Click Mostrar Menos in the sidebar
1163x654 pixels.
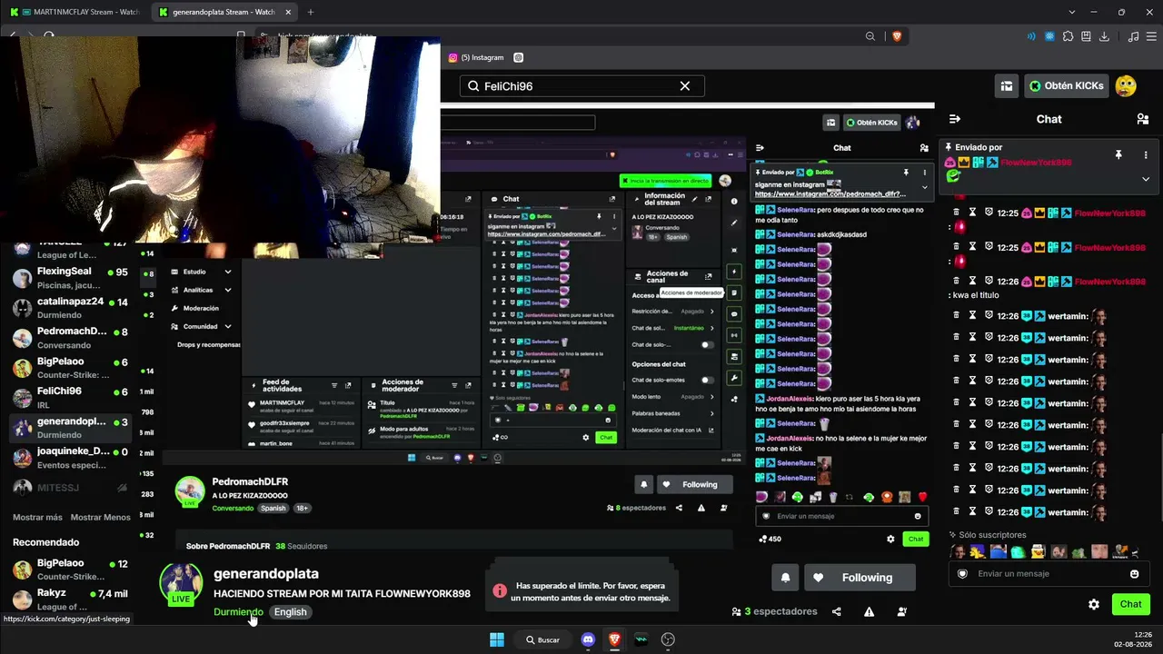(x=101, y=517)
